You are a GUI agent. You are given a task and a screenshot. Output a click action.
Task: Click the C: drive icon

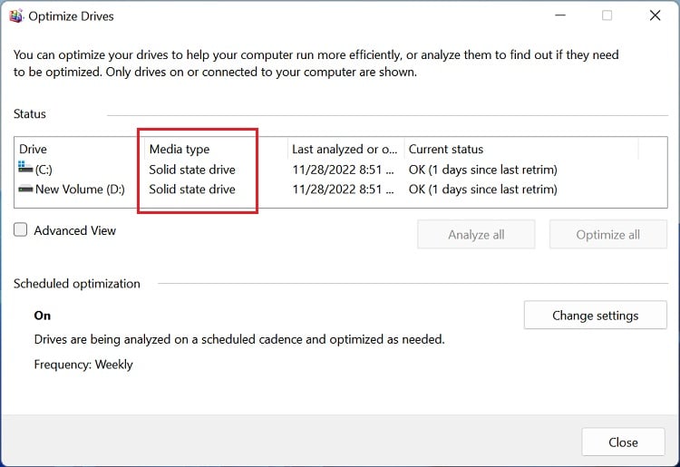(24, 169)
